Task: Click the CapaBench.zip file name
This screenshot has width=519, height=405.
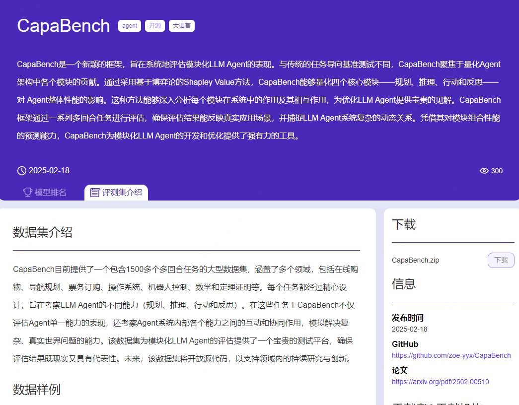Action: [x=415, y=260]
